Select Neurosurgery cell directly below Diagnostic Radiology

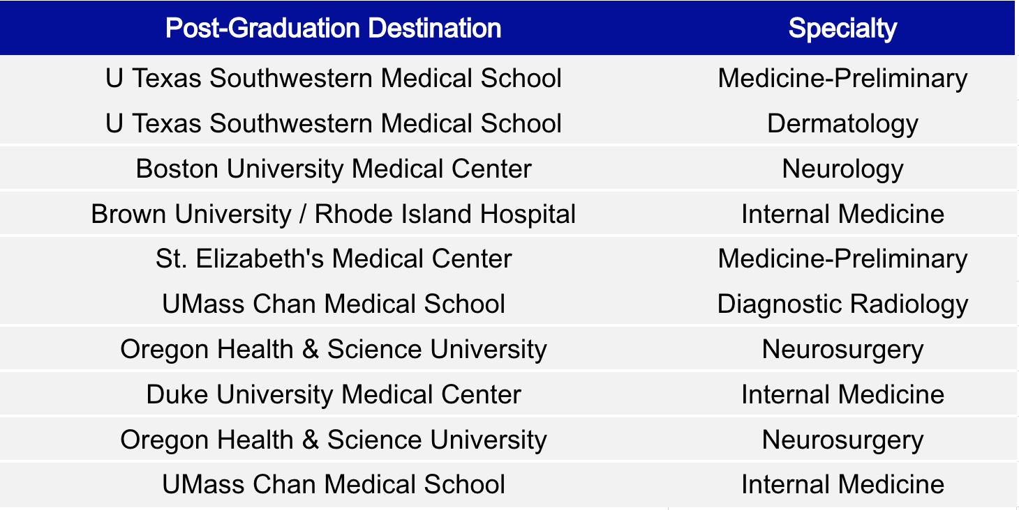842,350
